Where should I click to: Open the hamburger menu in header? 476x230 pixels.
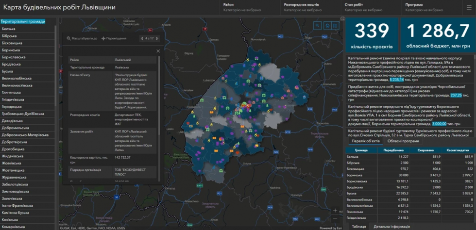click(x=469, y=8)
